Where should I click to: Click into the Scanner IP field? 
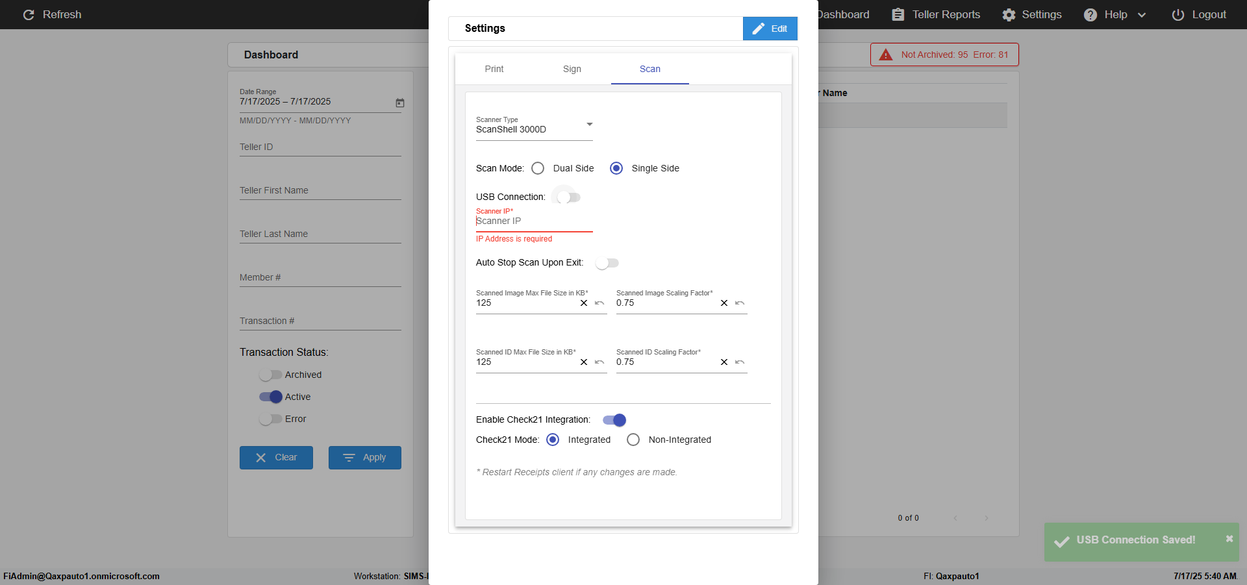(x=535, y=221)
